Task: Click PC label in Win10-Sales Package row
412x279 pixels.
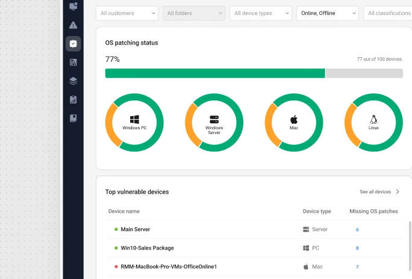Action: 316,248
